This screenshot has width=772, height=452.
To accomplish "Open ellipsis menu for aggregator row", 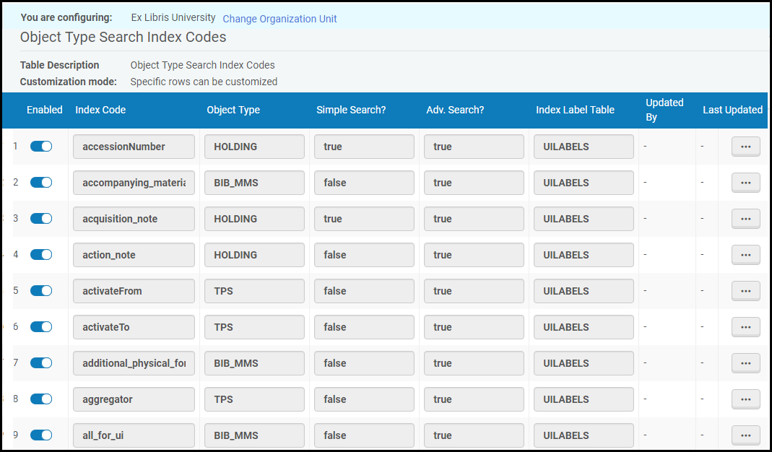I will coord(745,399).
